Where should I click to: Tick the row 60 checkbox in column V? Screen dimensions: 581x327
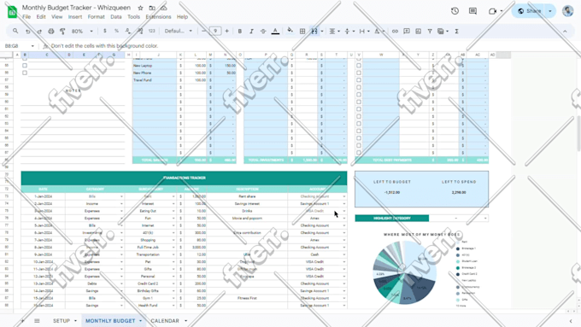click(x=359, y=102)
